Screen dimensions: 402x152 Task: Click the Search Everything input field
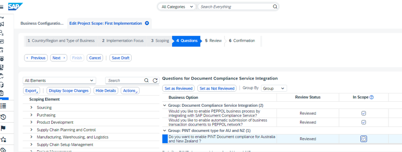coord(235,7)
